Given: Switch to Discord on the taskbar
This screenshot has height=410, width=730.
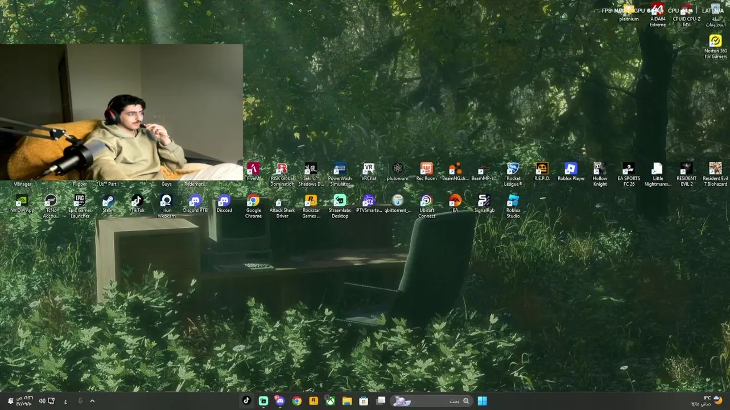Looking at the screenshot, I should pyautogui.click(x=280, y=401).
